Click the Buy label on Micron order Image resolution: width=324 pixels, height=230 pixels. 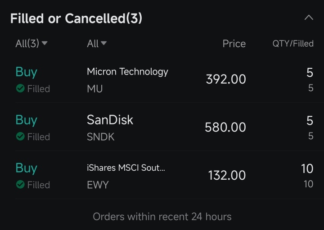[x=26, y=72]
